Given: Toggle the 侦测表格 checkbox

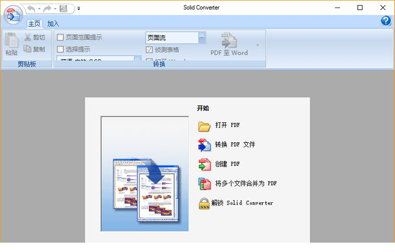Looking at the screenshot, I should (149, 49).
